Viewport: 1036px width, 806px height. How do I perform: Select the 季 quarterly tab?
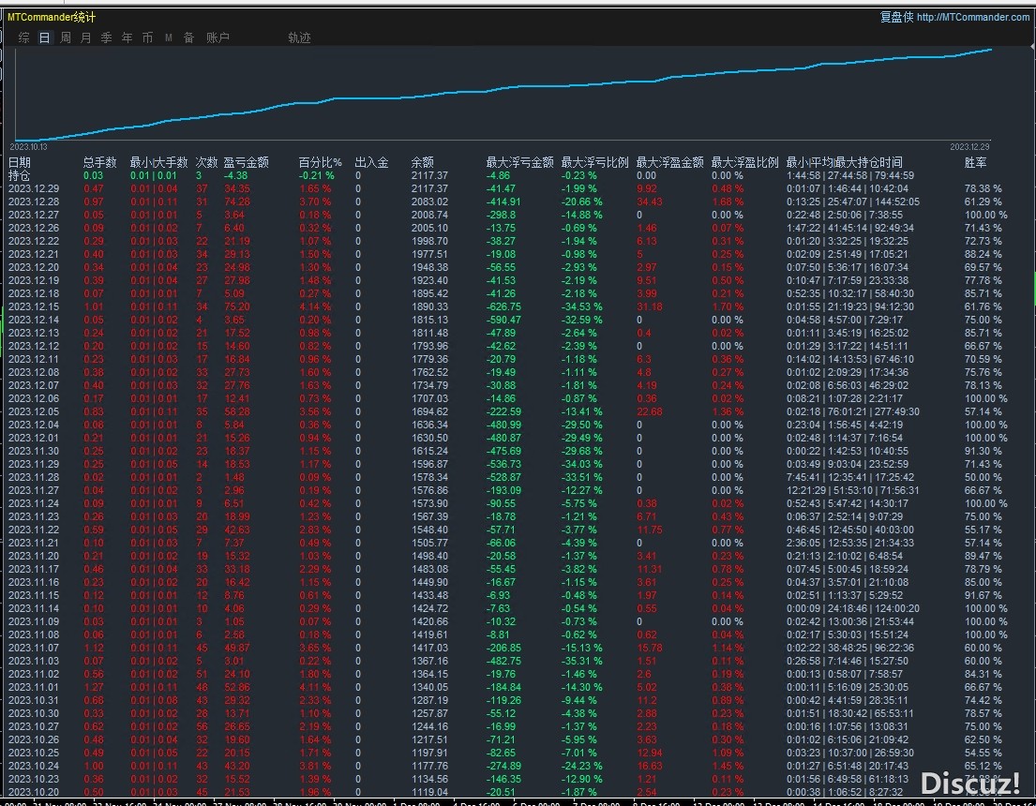point(107,37)
